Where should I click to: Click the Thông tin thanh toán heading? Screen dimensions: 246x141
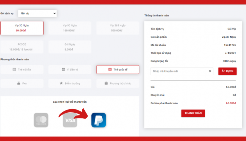coord(156,15)
